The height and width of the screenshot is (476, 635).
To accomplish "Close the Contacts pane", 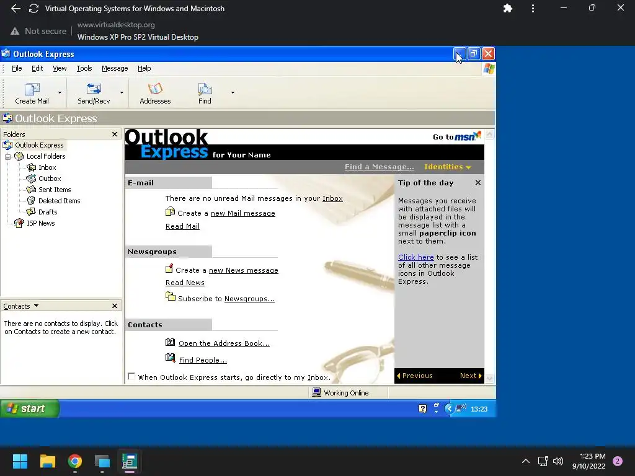I will (x=115, y=306).
